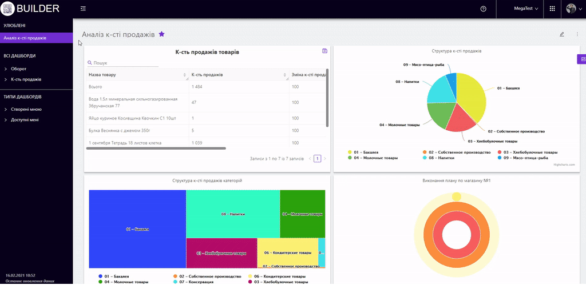The width and height of the screenshot is (586, 285).
Task: Click the user avatar in the header
Action: click(x=571, y=9)
